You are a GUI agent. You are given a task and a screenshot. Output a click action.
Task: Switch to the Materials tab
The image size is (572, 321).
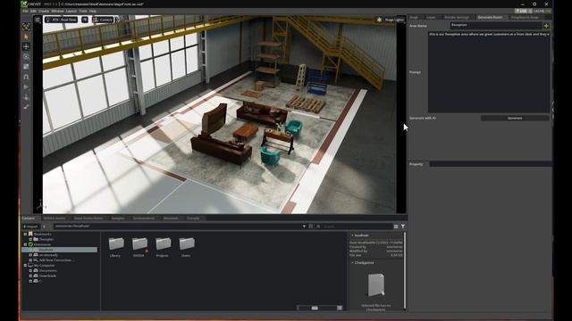tap(171, 218)
